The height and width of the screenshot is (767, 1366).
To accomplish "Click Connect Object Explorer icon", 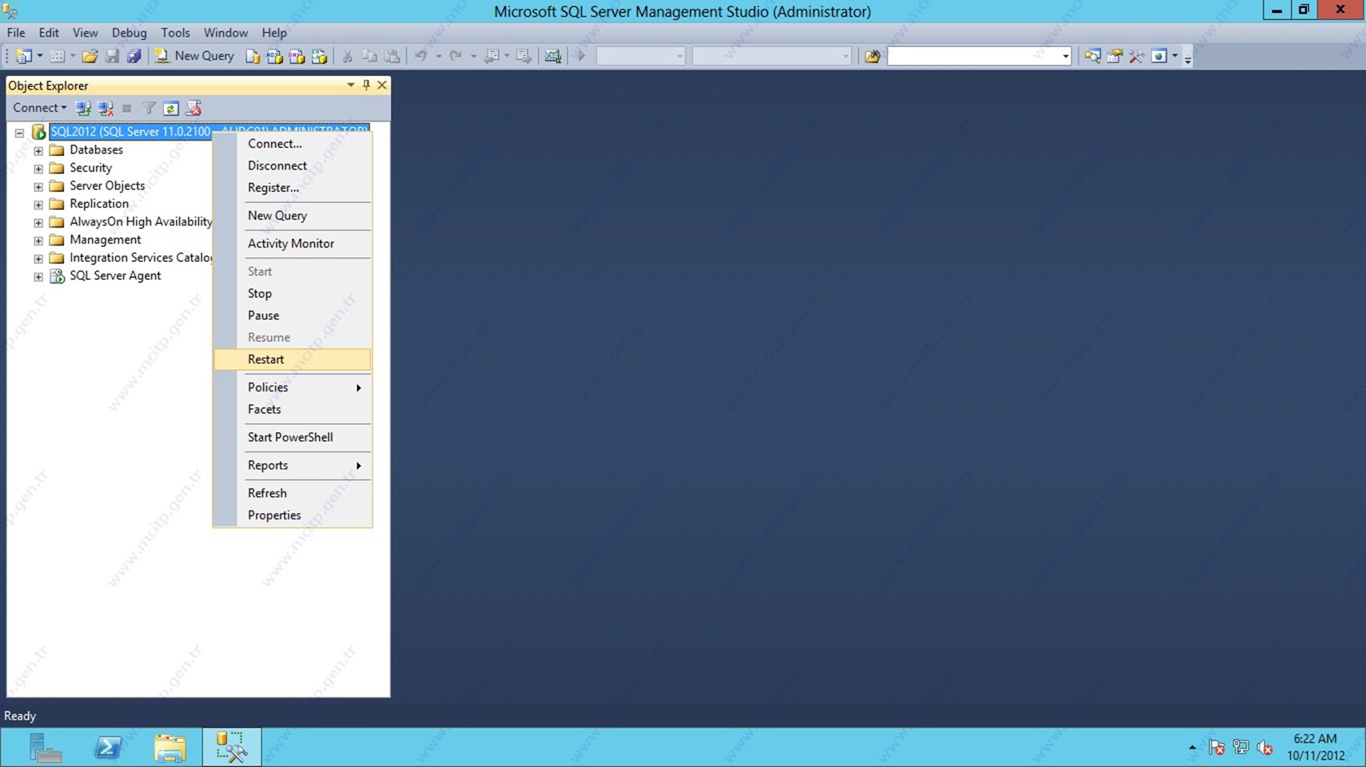I will [83, 108].
